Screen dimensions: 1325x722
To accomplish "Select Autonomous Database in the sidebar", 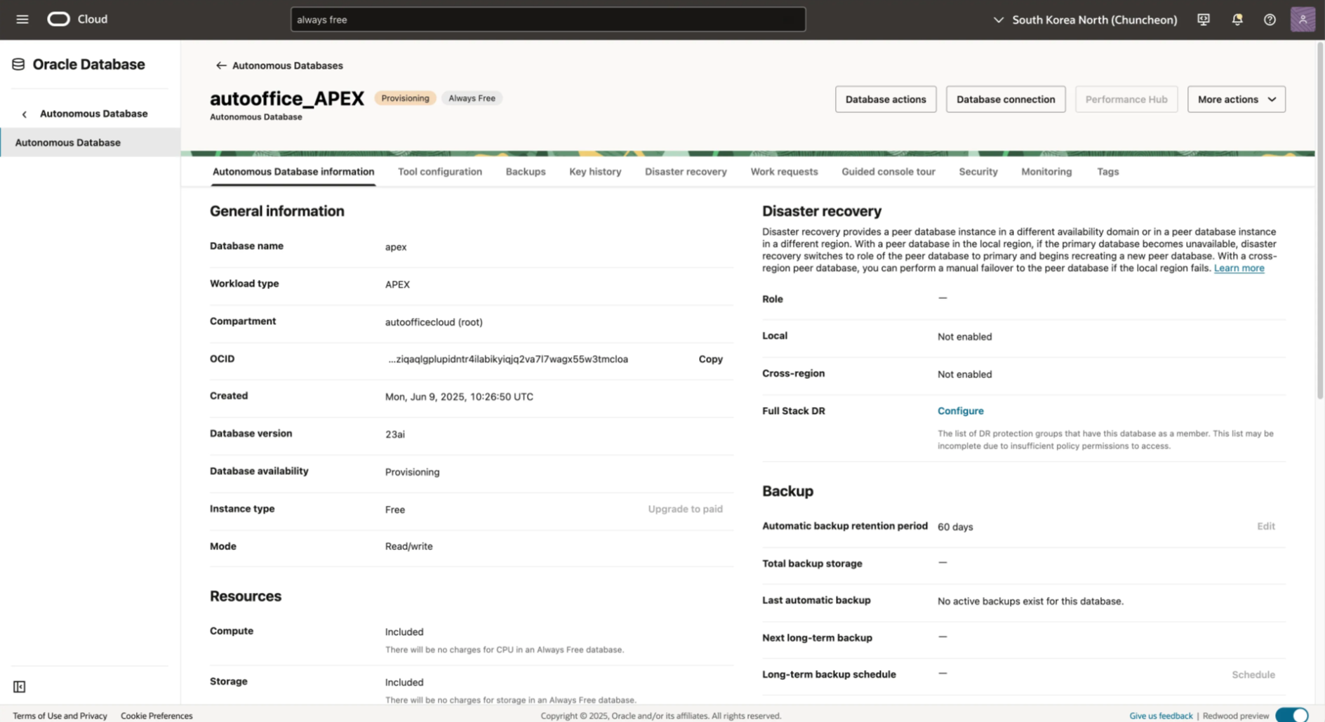I will tap(90, 142).
